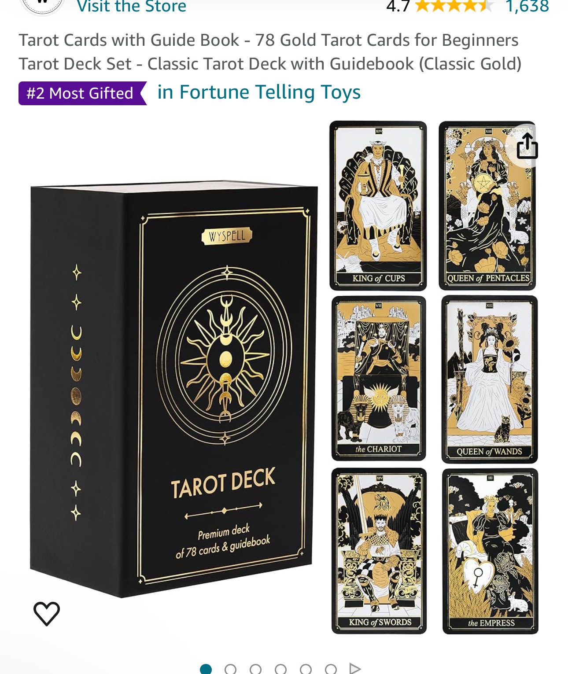
Task: Tap the #2 Most Gifted badge
Action: (82, 93)
